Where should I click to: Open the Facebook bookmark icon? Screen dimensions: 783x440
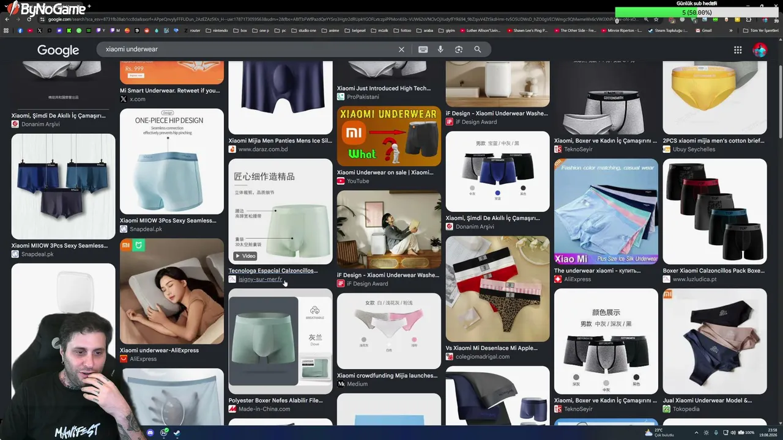[20, 31]
